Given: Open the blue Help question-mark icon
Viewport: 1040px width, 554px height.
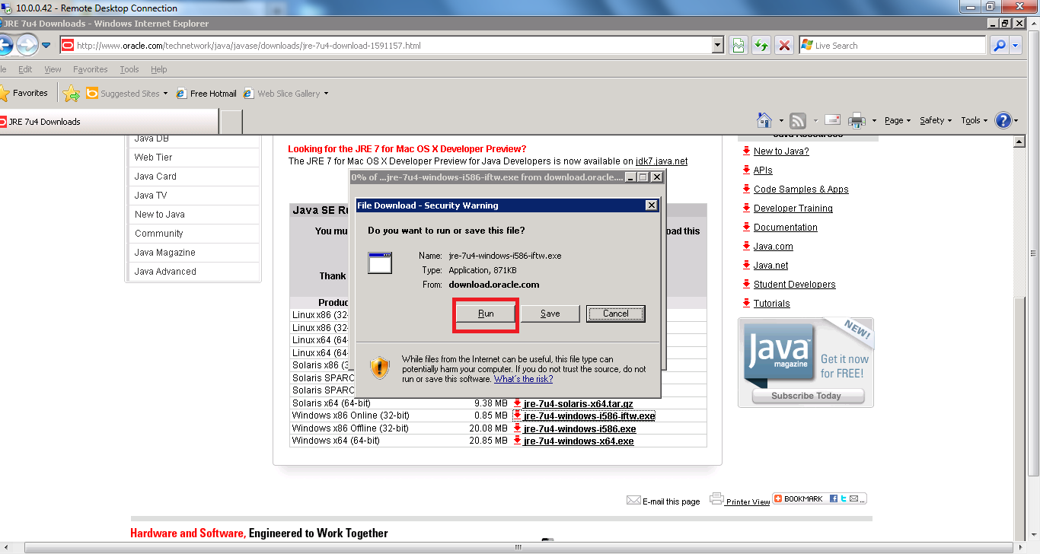Looking at the screenshot, I should click(1003, 120).
